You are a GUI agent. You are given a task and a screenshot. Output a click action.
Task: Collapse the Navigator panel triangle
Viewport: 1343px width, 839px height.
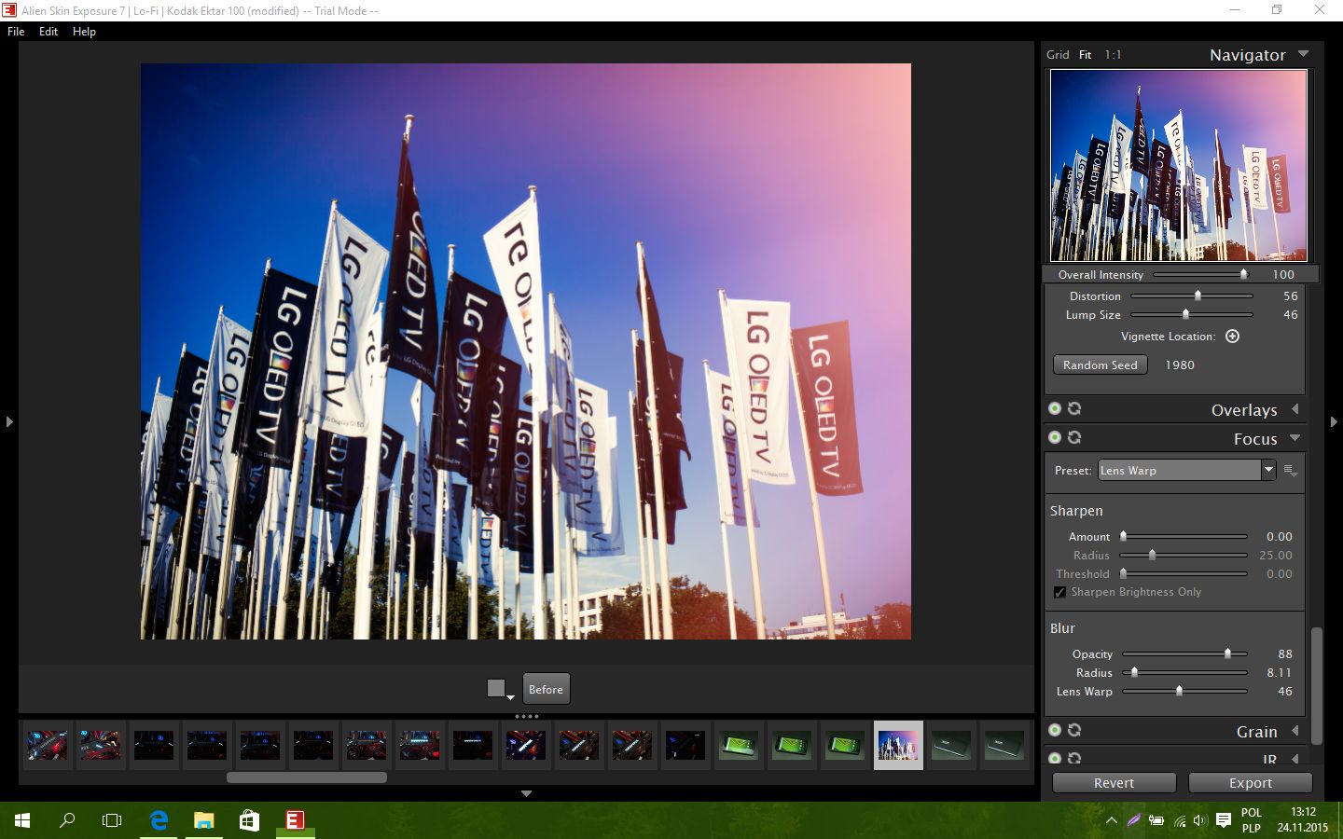click(x=1304, y=54)
